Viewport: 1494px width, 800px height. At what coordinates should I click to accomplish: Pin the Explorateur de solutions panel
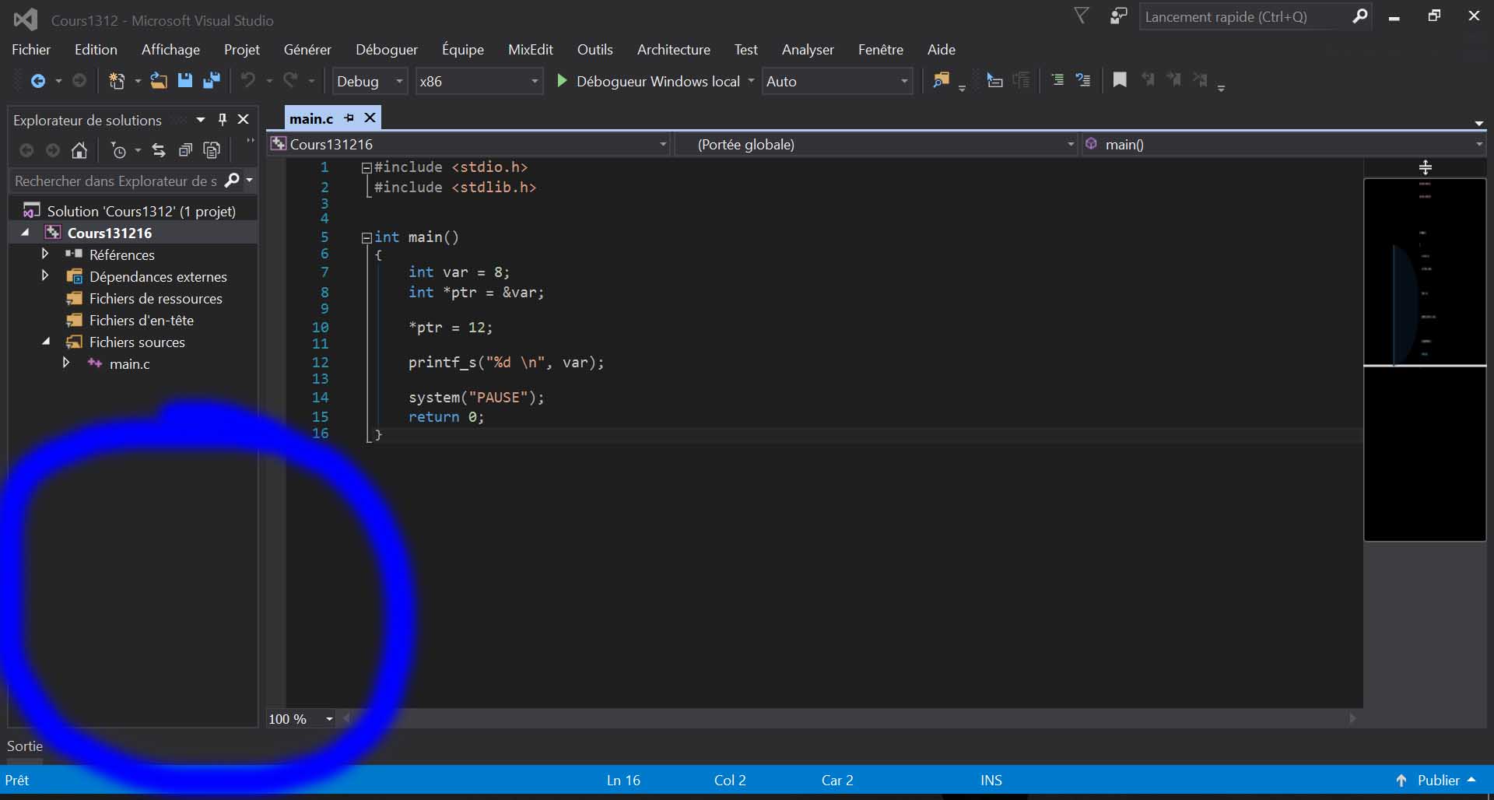pos(223,120)
